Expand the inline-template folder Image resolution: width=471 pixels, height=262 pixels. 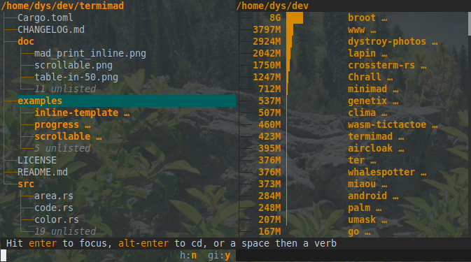point(76,112)
